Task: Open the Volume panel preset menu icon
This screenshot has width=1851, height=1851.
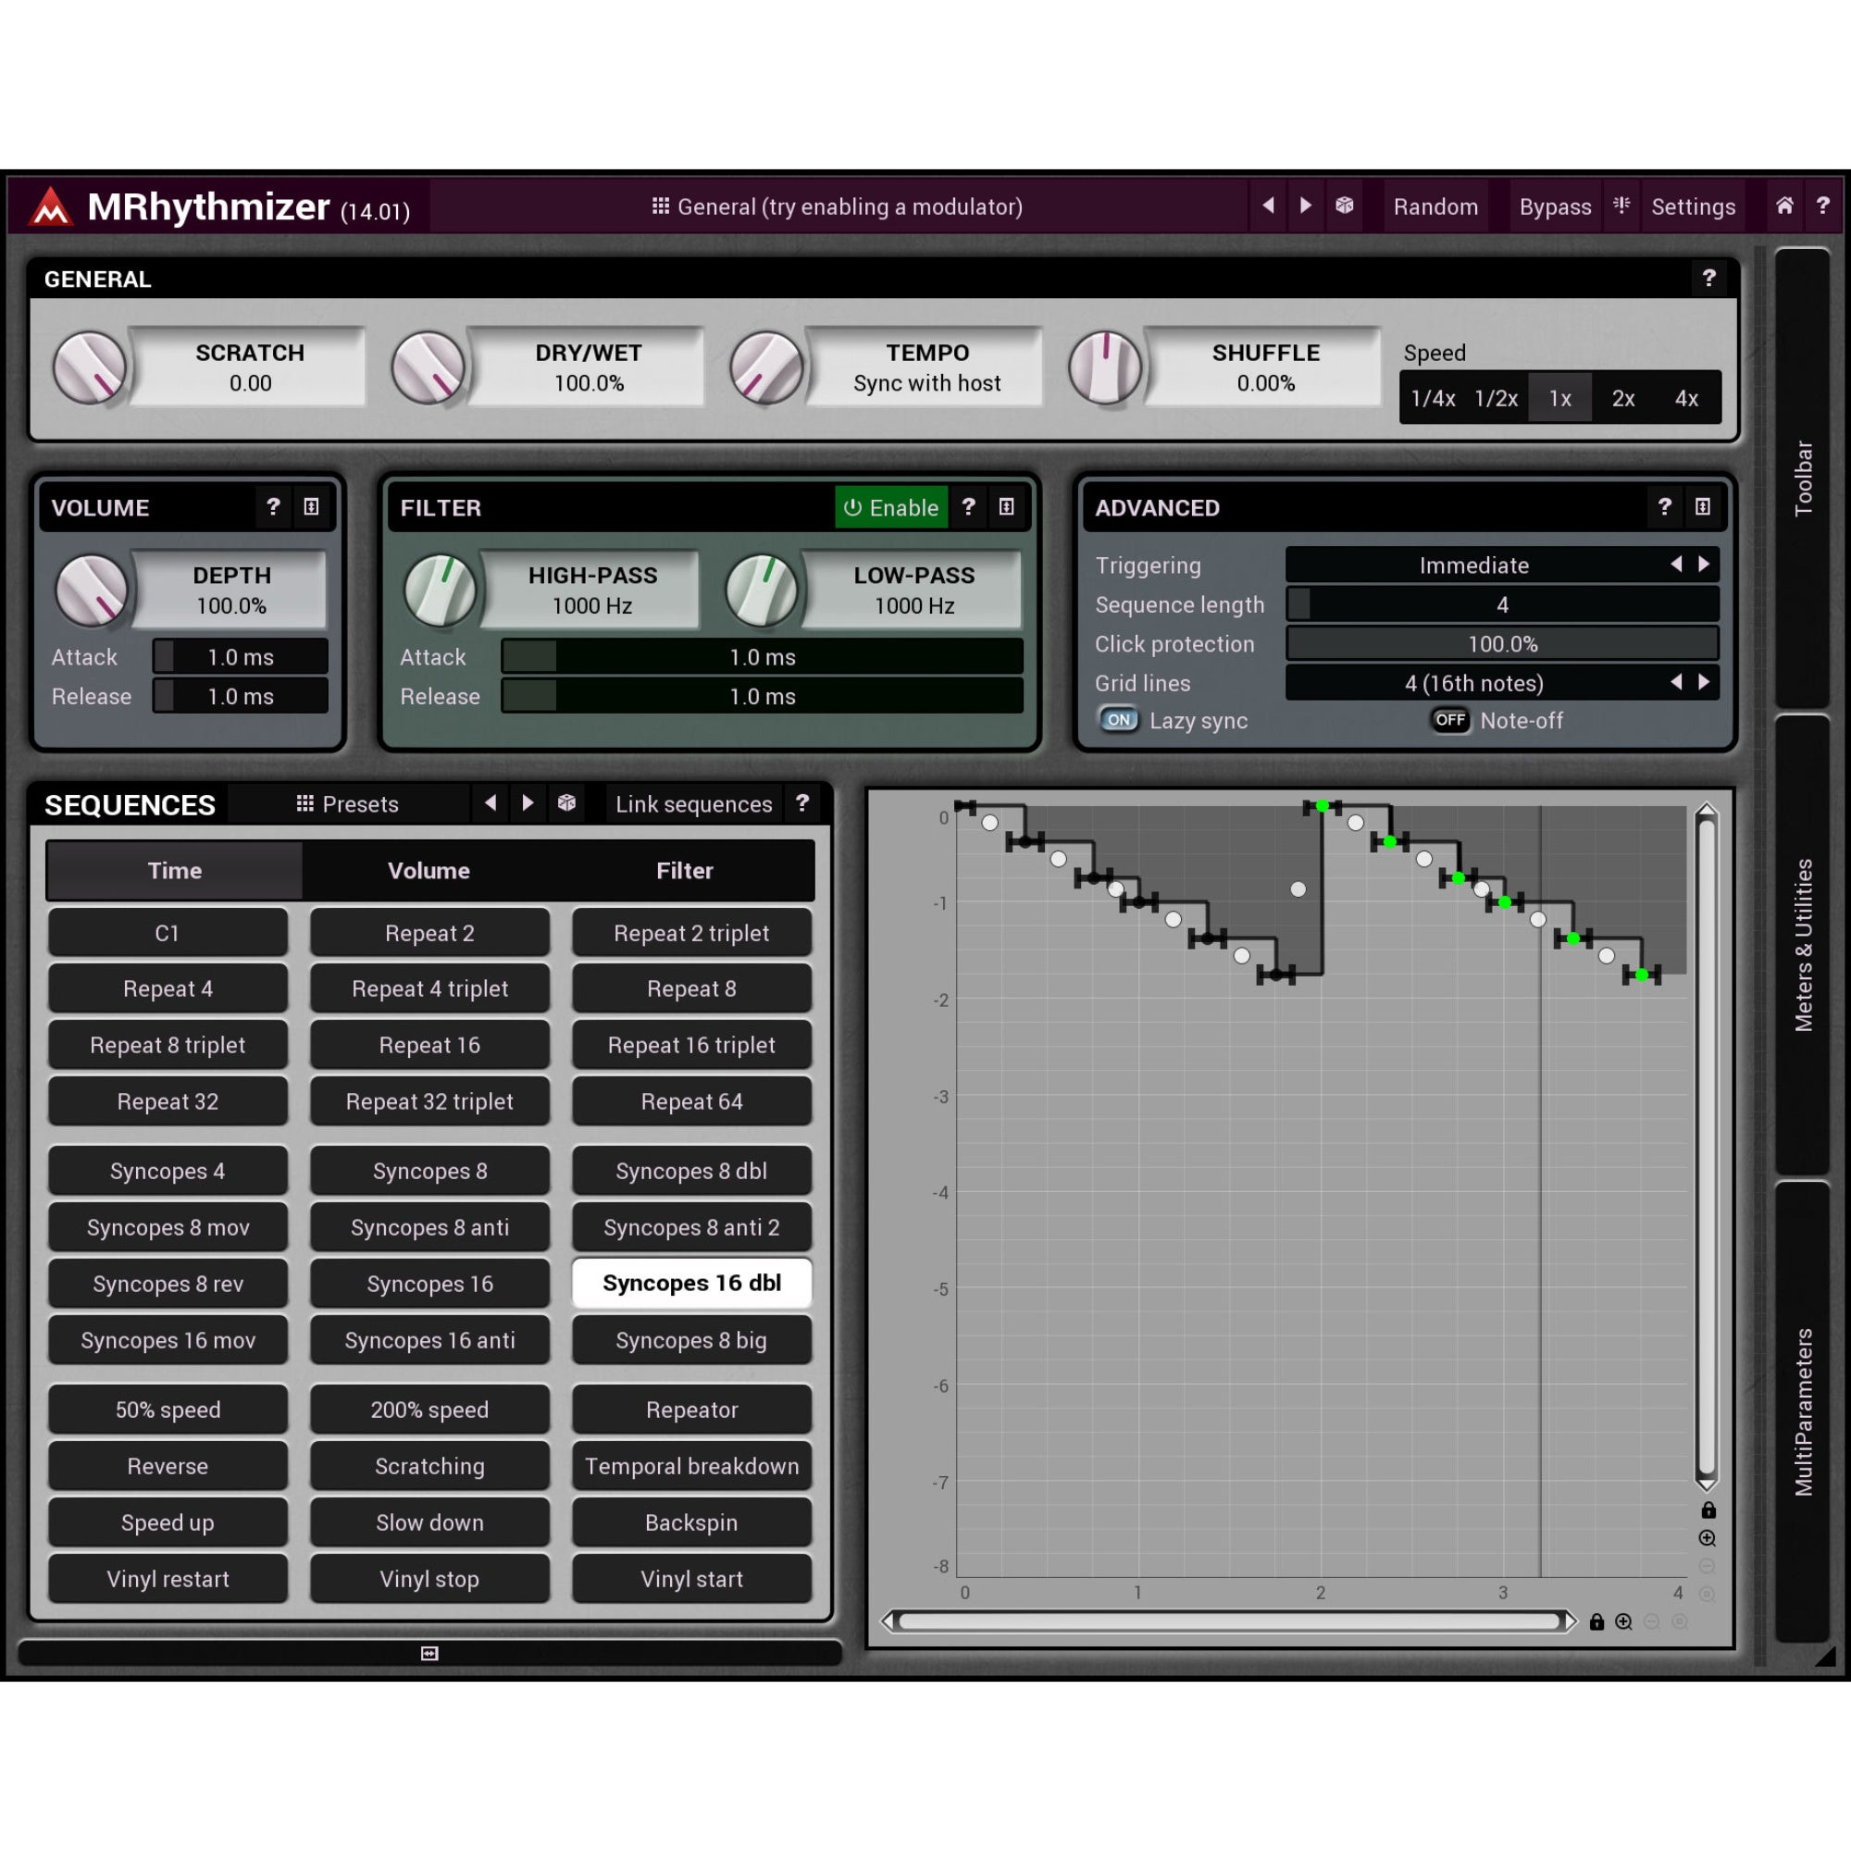Action: tap(311, 506)
